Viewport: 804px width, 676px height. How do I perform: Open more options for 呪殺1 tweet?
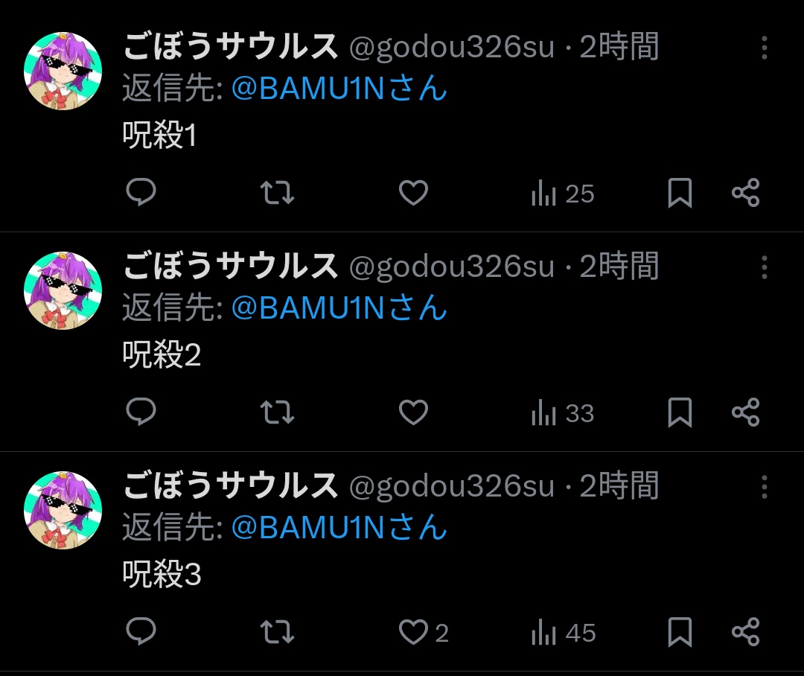pos(764,48)
